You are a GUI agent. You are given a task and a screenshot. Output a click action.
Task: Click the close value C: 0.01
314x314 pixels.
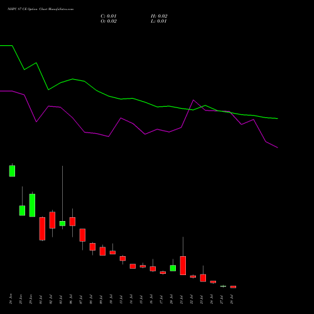tap(109, 16)
